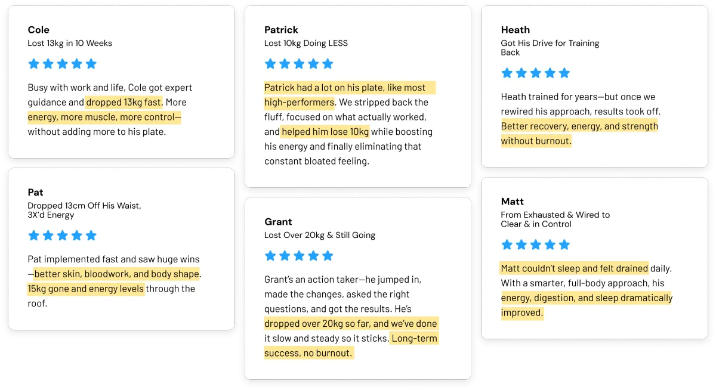The width and height of the screenshot is (716, 390).
Task: Click the highlighted 'Matt couldn't sleep and felt drained'
Action: 575,268
